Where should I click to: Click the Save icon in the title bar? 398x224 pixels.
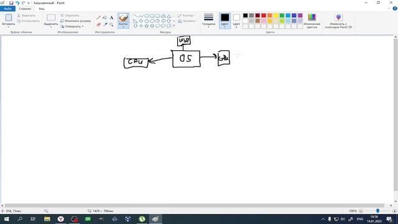pyautogui.click(x=11, y=3)
